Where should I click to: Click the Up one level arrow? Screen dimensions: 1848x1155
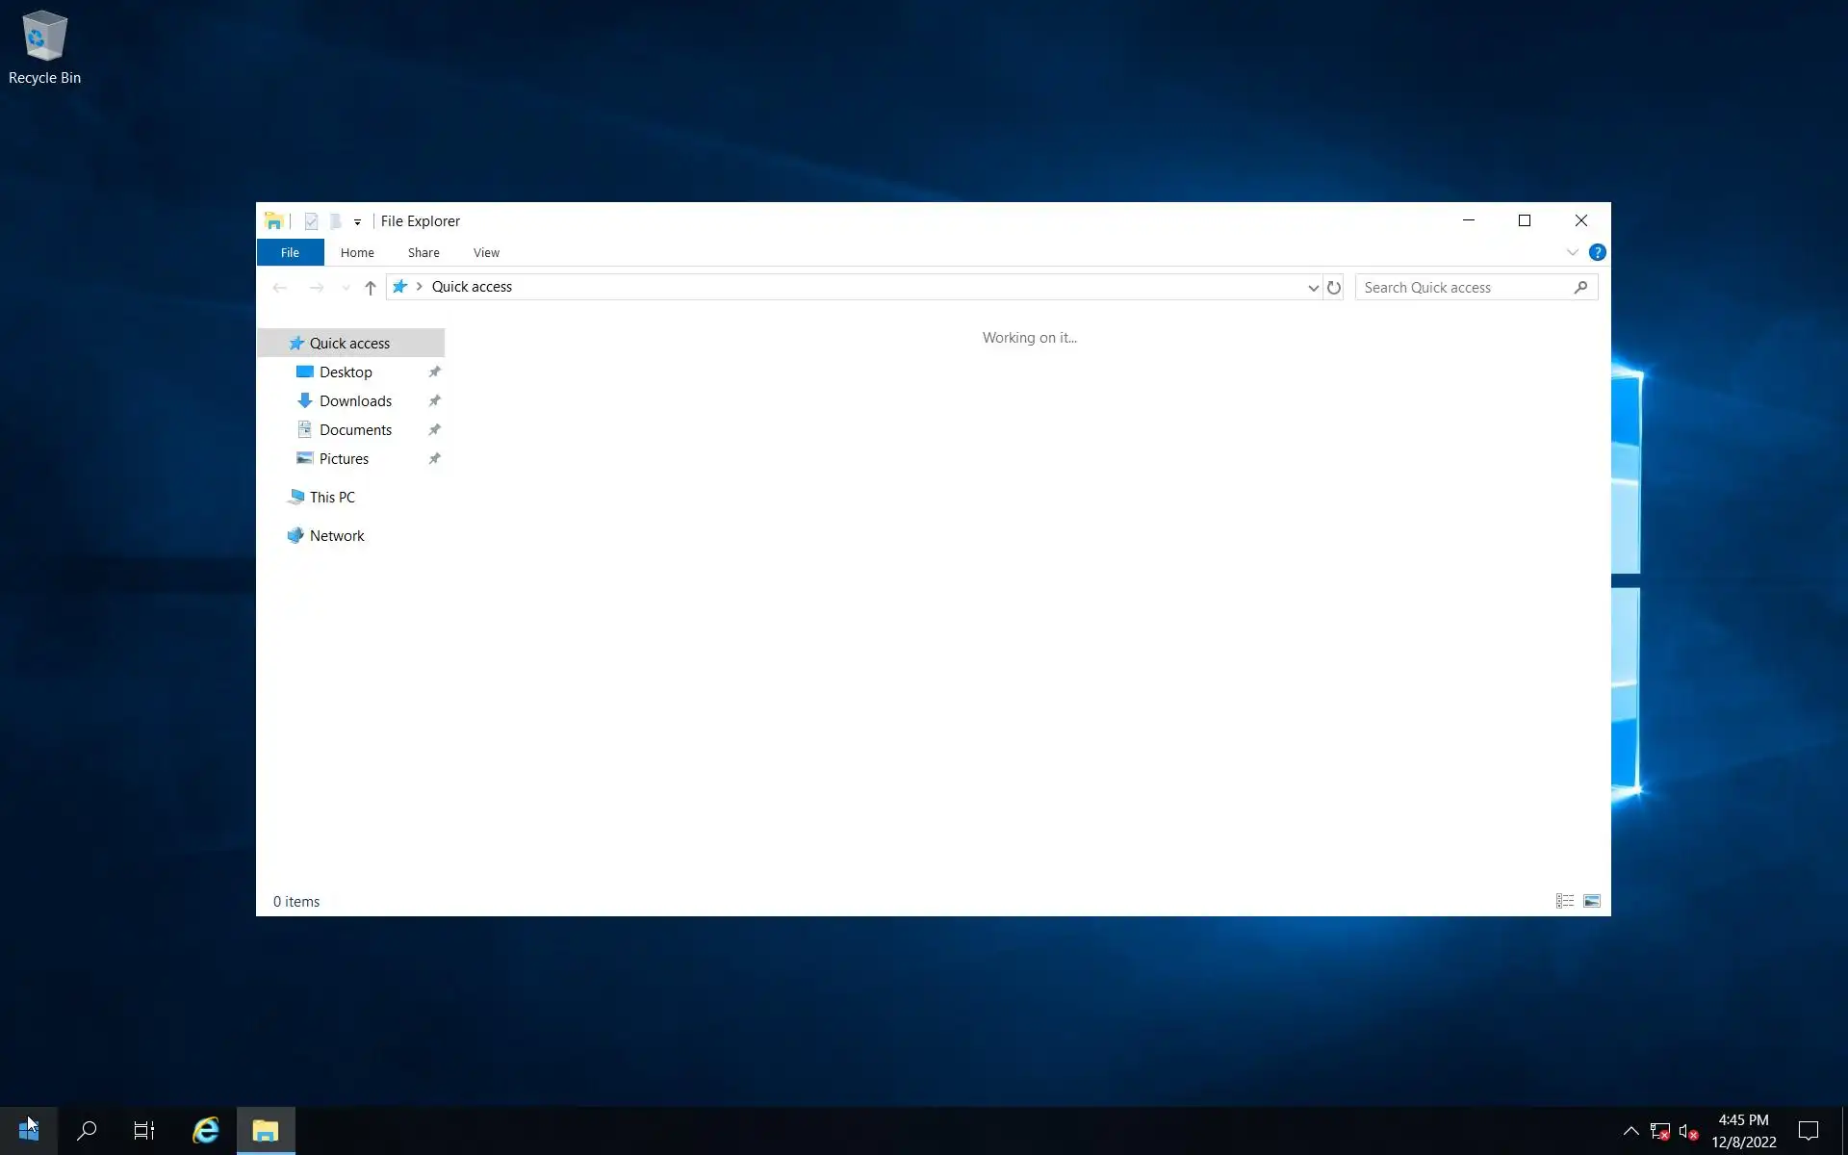click(x=370, y=287)
